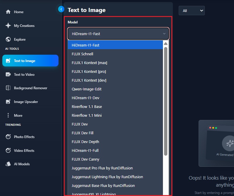Select Juggernaut Lightning Flux by RunDiffusion
The image size is (234, 196).
click(115, 177)
